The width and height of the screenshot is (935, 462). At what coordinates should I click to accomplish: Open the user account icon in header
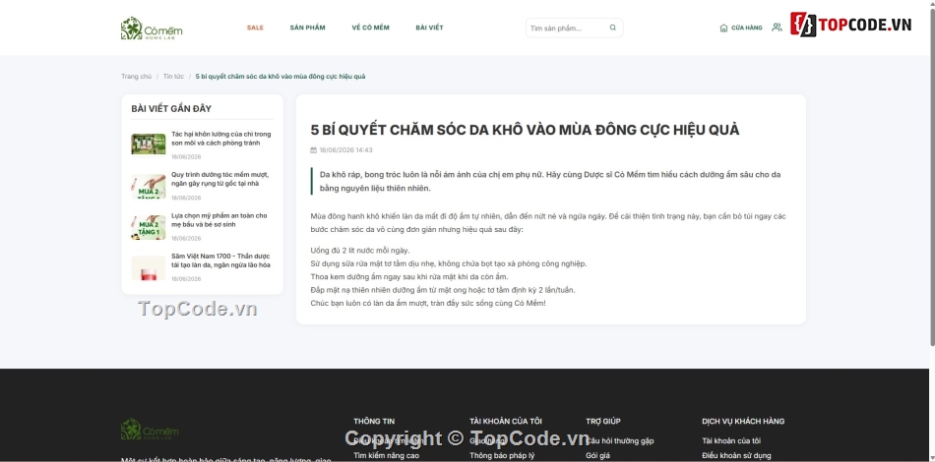(777, 28)
